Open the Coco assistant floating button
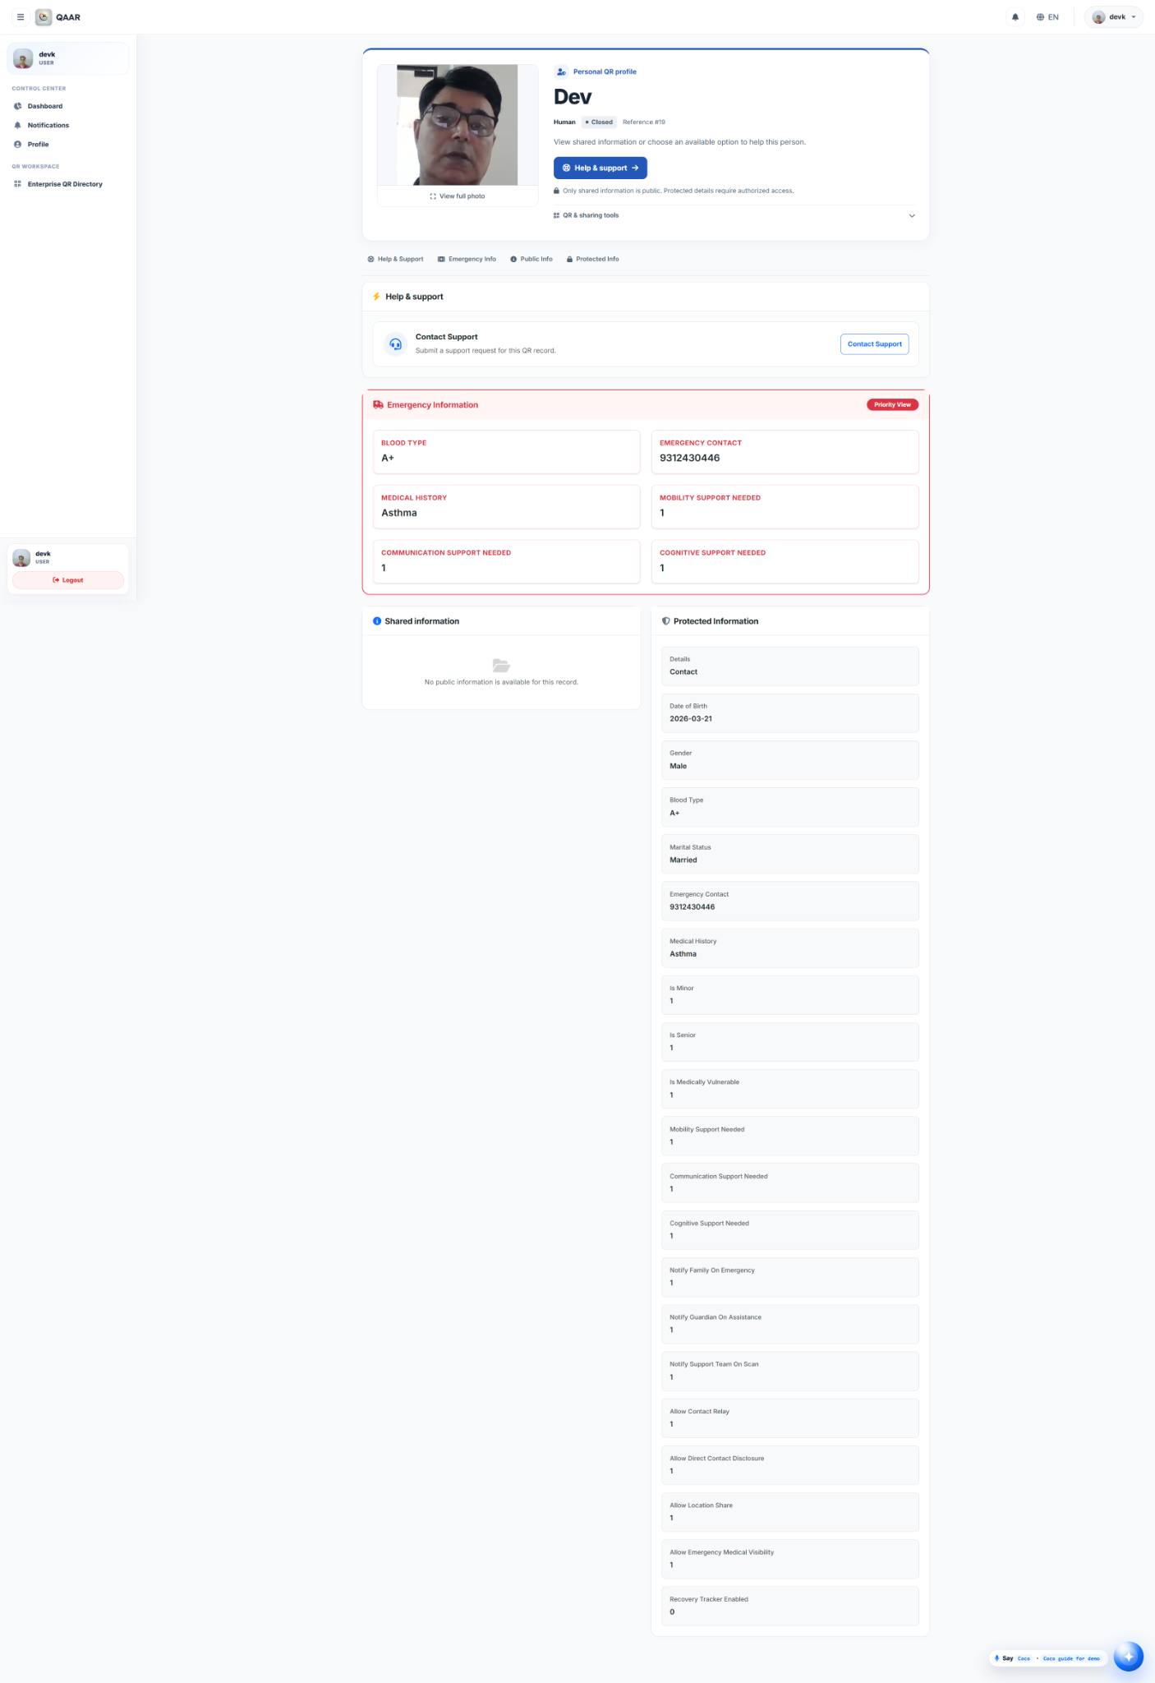 point(1128,1656)
